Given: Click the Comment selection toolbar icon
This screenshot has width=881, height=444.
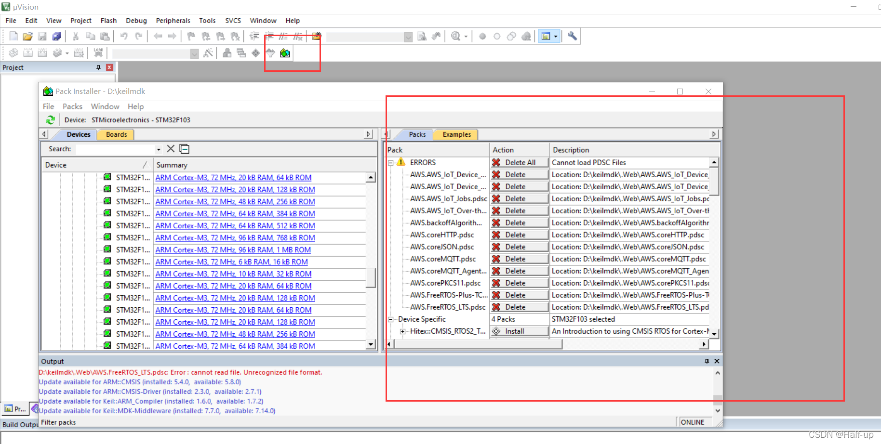Looking at the screenshot, I should coord(283,36).
